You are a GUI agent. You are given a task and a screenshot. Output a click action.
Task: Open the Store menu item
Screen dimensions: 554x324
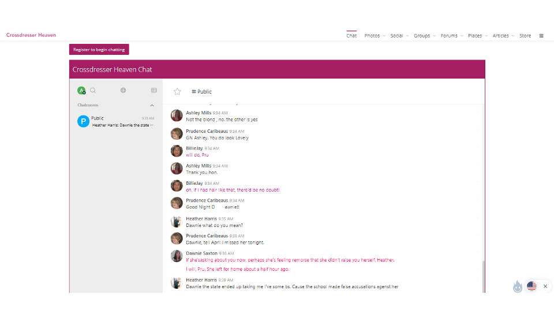pyautogui.click(x=525, y=36)
